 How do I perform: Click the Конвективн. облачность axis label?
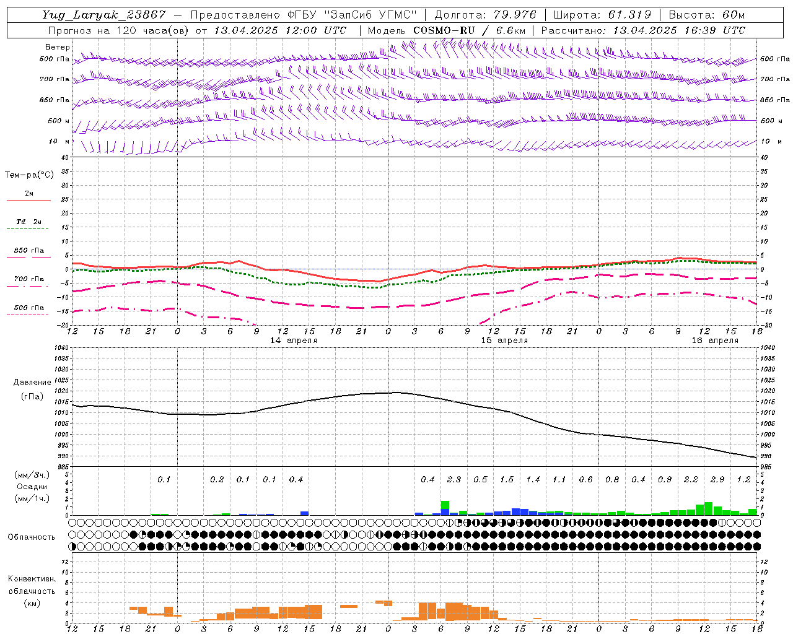32,591
